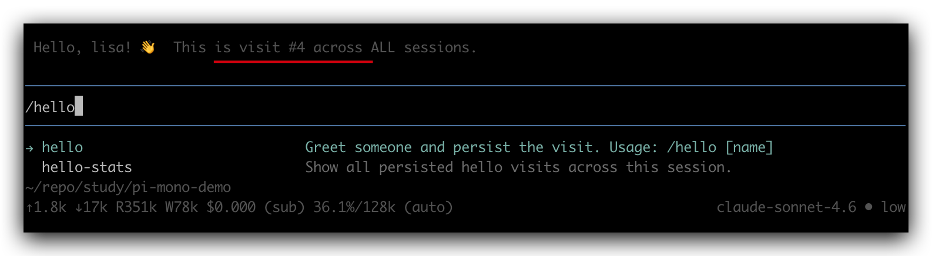Click the $0.000 cost indicator
This screenshot has width=932, height=256.
(231, 207)
